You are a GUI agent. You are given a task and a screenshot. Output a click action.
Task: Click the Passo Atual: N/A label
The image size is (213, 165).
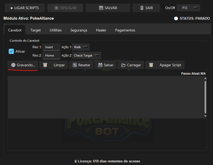pyautogui.click(x=193, y=74)
